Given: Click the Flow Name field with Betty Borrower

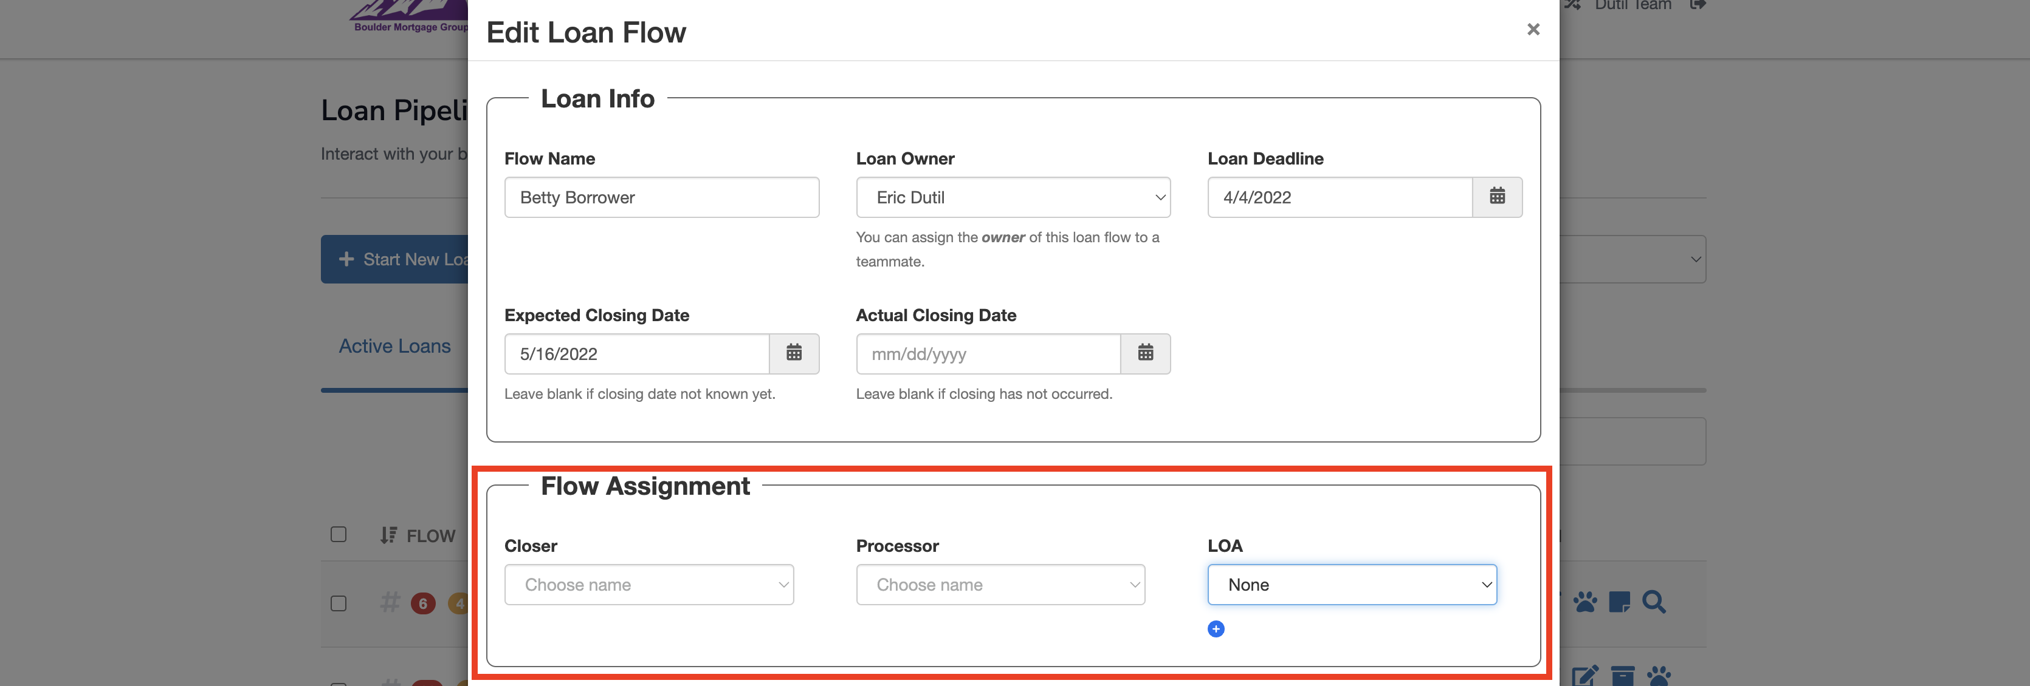Looking at the screenshot, I should (x=661, y=197).
